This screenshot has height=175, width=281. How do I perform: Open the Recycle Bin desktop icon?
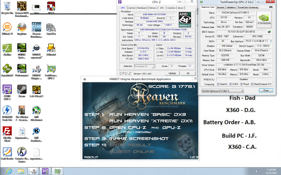7,8
